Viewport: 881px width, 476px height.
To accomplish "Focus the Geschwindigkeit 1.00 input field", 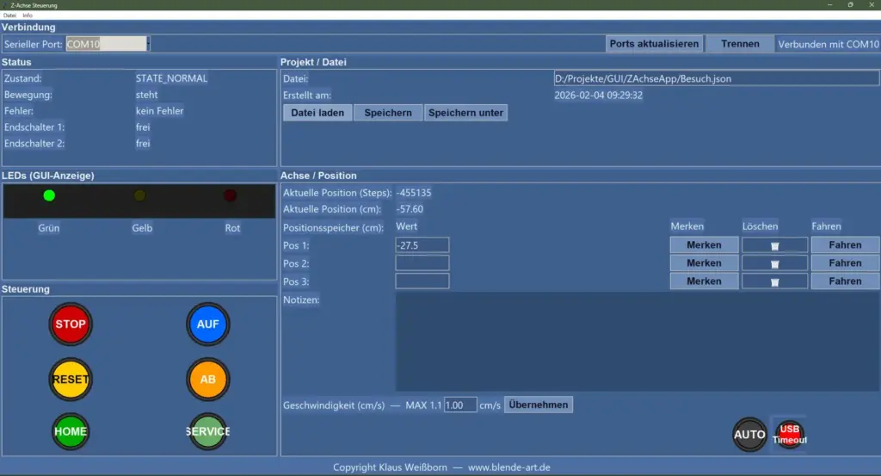I will point(460,405).
